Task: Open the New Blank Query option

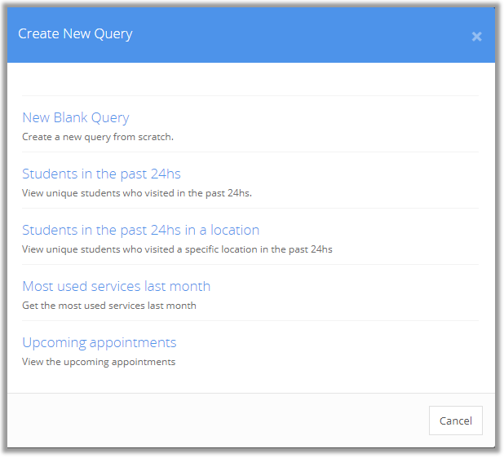Action: point(75,117)
